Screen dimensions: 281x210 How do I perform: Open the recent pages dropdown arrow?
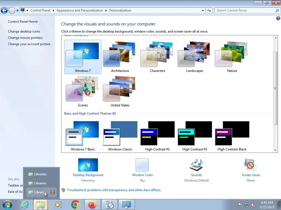click(17, 11)
